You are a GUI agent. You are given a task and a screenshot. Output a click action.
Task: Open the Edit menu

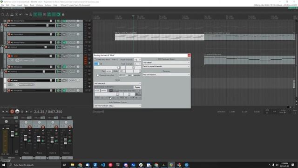[x=7, y=5]
